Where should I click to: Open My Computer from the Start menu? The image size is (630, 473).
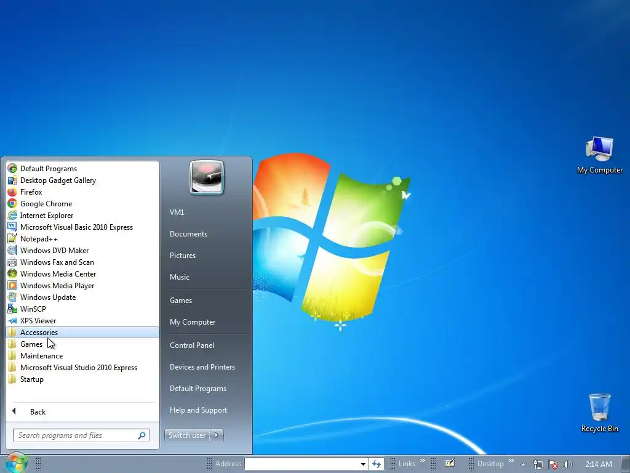[207, 321]
